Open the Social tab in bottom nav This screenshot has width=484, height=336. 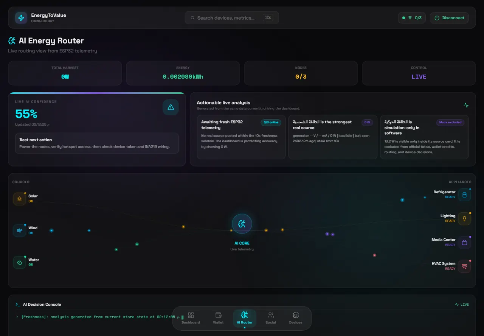pos(271,318)
